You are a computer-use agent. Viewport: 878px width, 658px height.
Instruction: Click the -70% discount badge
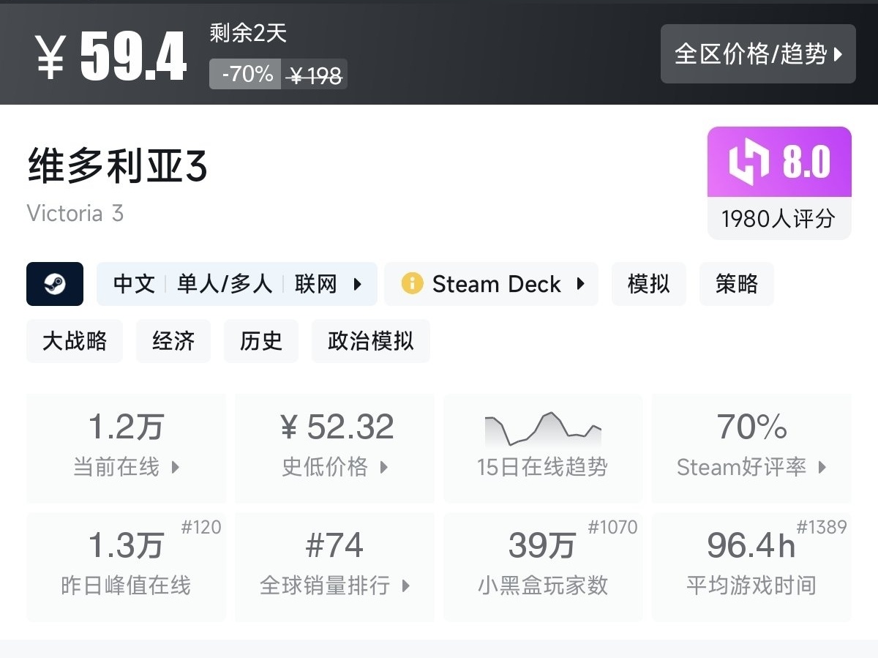click(246, 74)
